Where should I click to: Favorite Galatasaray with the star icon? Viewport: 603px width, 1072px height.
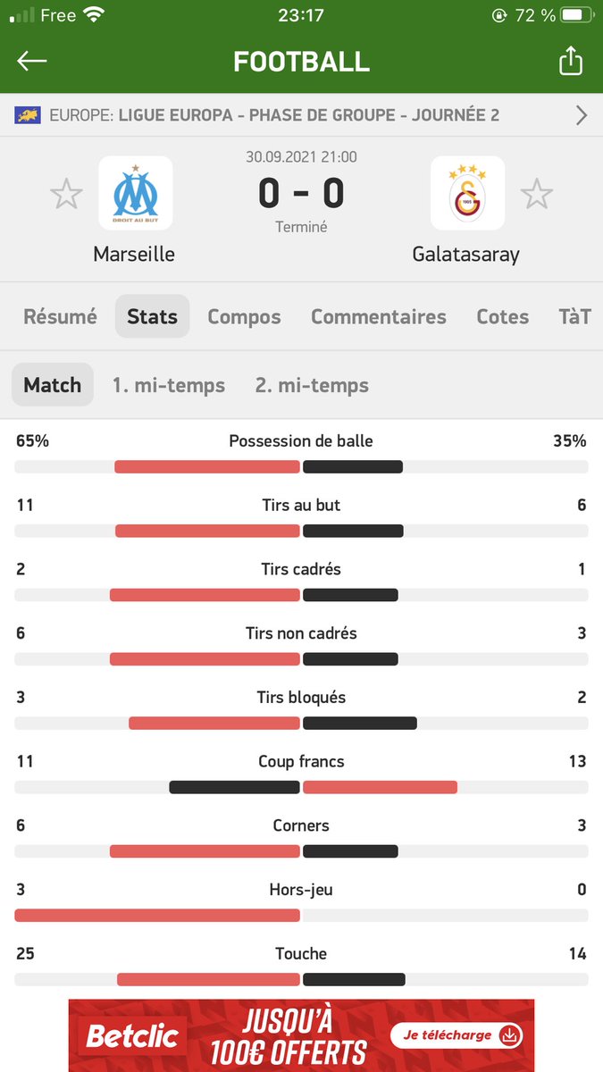tap(537, 194)
